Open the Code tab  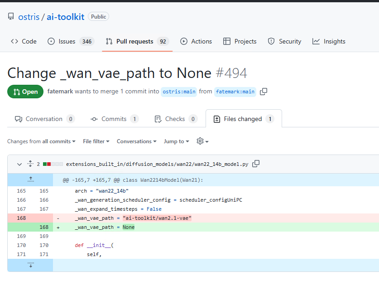click(24, 41)
